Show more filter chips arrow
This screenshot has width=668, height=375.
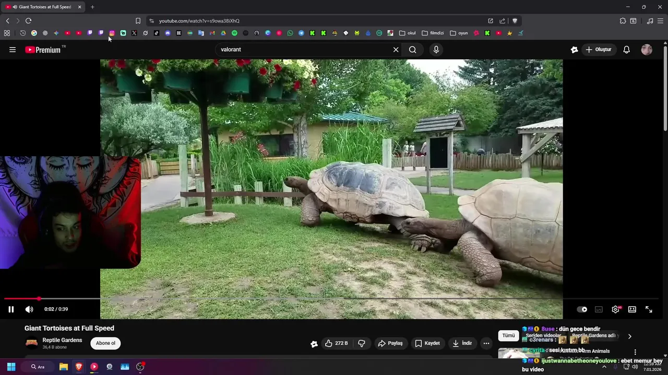(x=629, y=336)
